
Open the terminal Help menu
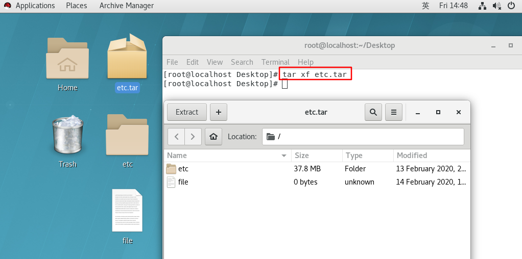click(x=305, y=62)
